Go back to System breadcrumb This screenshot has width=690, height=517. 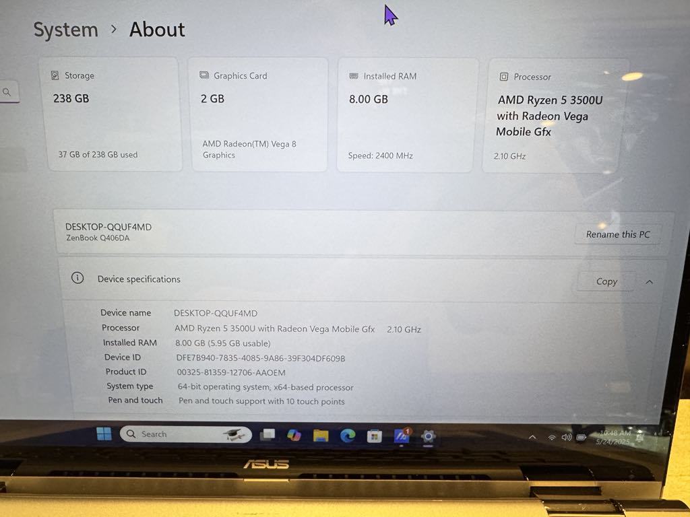point(65,30)
